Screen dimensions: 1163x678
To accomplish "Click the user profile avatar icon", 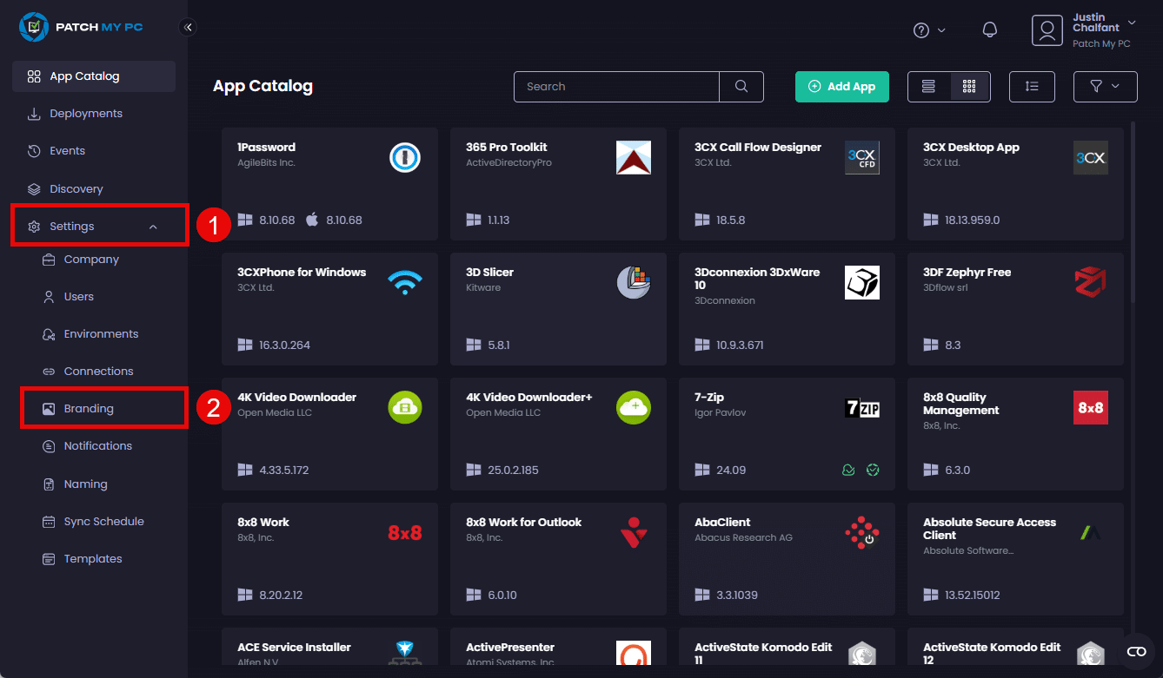I will pos(1047,30).
